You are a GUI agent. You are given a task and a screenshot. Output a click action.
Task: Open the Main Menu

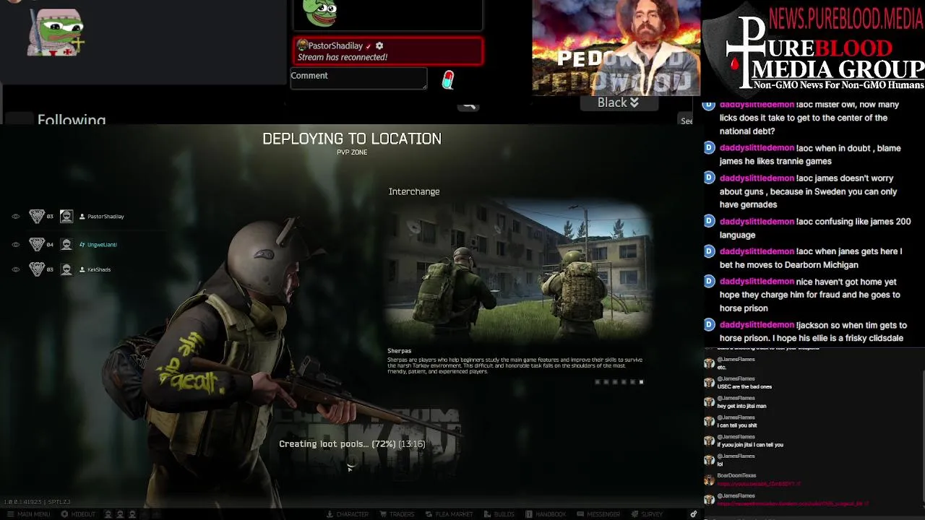coord(28,514)
